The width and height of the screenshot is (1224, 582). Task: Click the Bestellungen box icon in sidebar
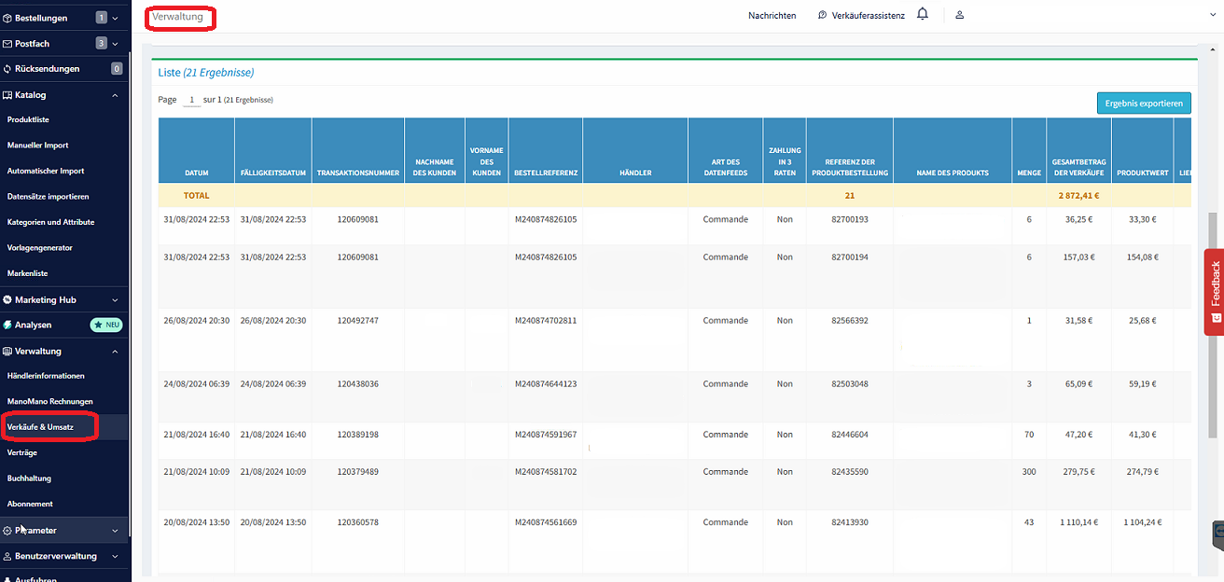[x=7, y=18]
